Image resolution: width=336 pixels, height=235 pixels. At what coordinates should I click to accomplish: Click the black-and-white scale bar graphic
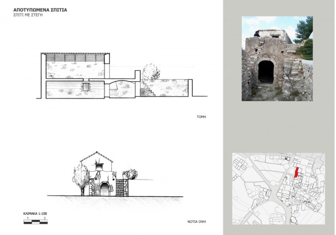point(36,222)
